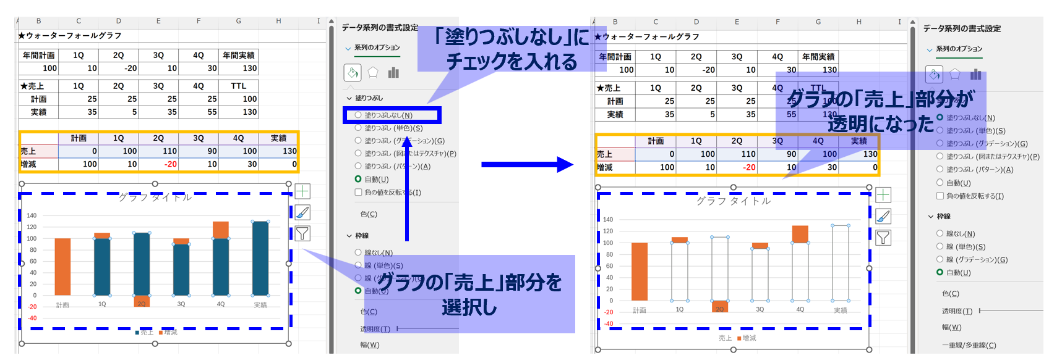Click Chart Filters funnel beside transparent-bar chart
Image resolution: width=1049 pixels, height=358 pixels.
(x=883, y=238)
